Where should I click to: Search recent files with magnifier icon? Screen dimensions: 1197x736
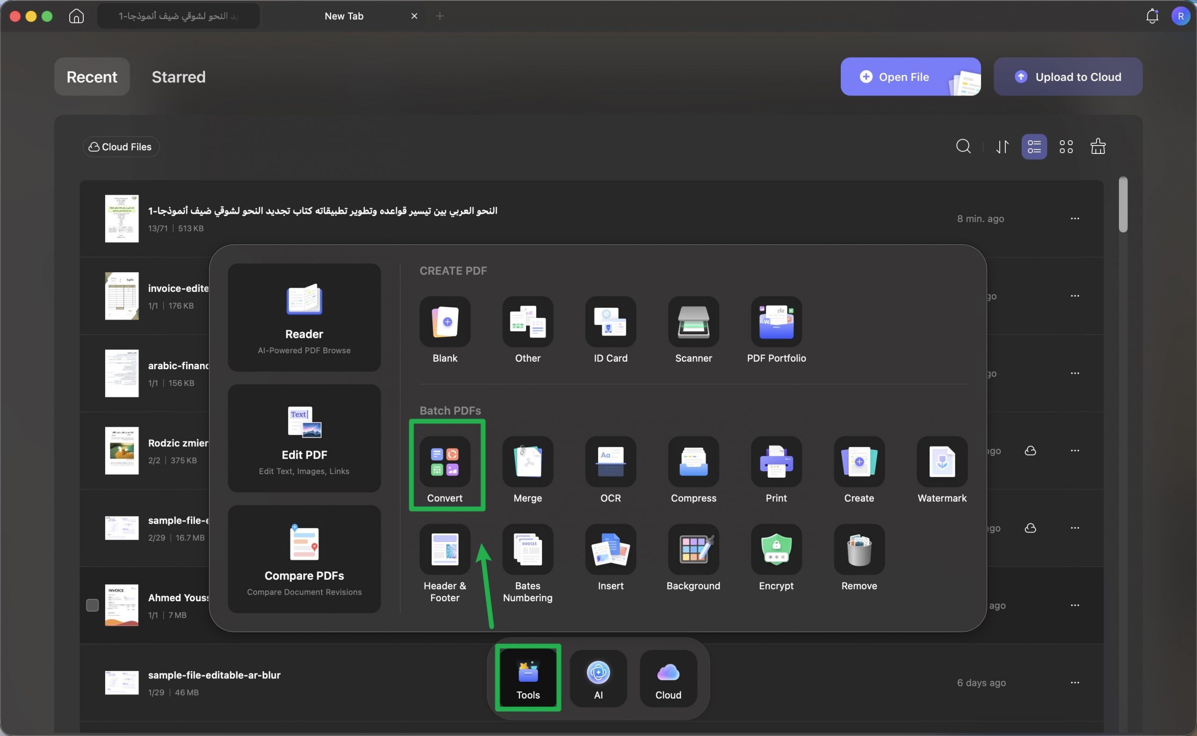point(964,146)
